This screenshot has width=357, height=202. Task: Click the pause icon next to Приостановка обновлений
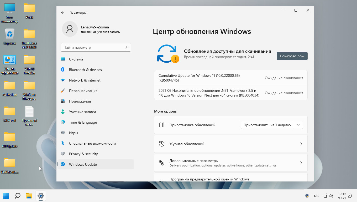pos(162,125)
